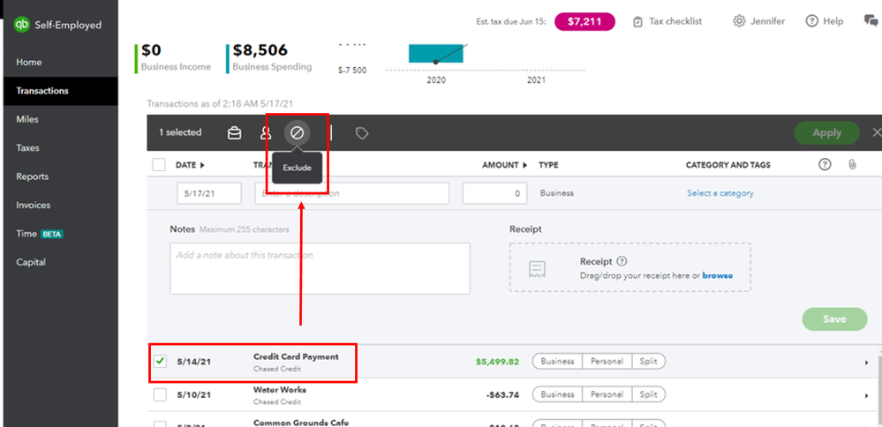Click the Select a category link
The height and width of the screenshot is (427, 882).
(720, 192)
